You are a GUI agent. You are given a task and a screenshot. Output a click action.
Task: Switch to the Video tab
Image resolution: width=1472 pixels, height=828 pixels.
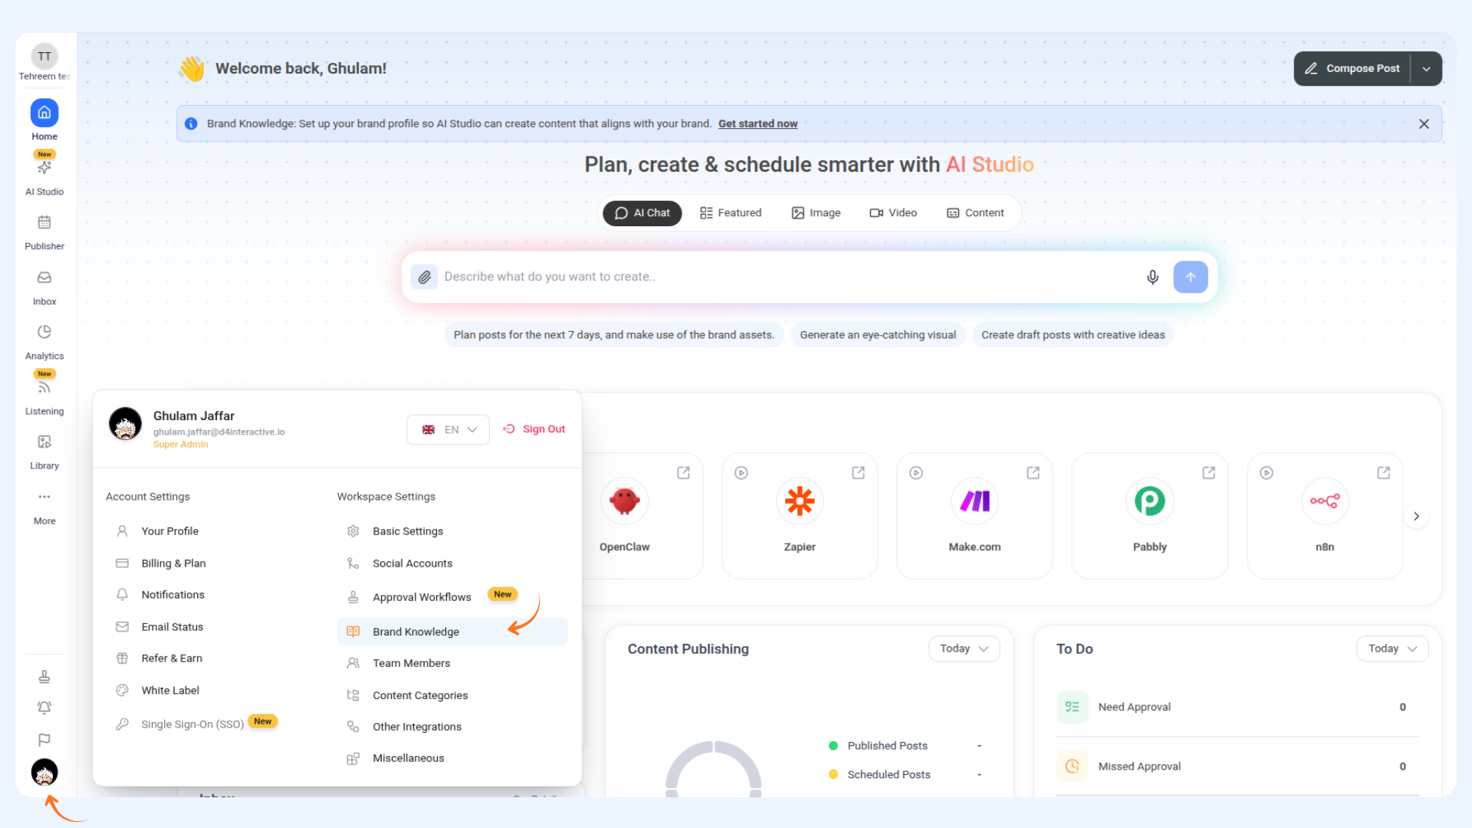[x=893, y=213]
